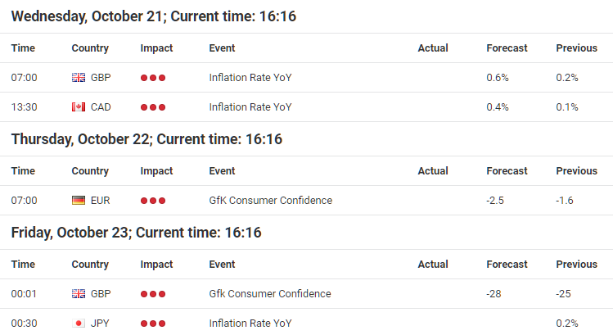Open CAD Inflation Rate YoY event
This screenshot has height=335, width=613.
click(250, 106)
